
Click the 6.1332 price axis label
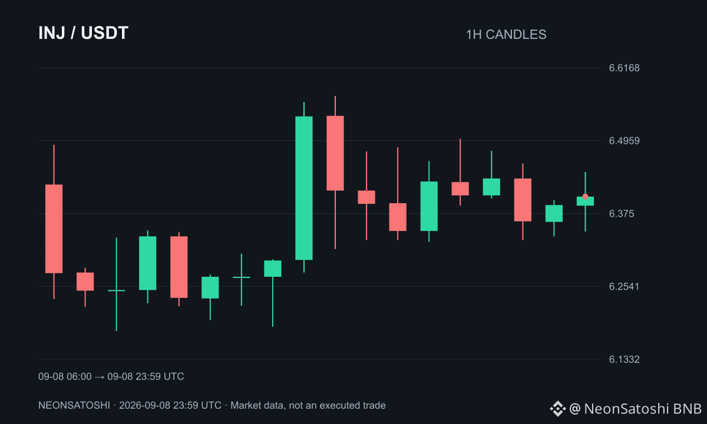[624, 359]
